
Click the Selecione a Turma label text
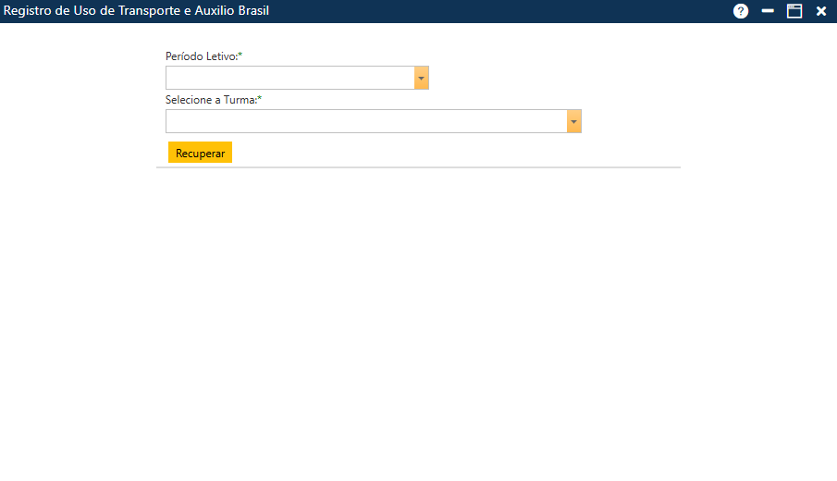tap(210, 100)
